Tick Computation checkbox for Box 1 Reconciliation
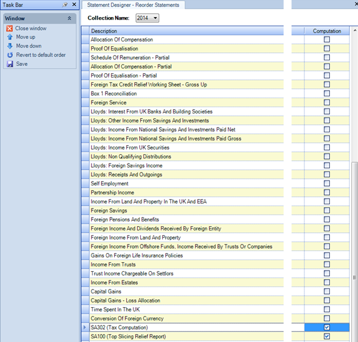 click(x=327, y=93)
